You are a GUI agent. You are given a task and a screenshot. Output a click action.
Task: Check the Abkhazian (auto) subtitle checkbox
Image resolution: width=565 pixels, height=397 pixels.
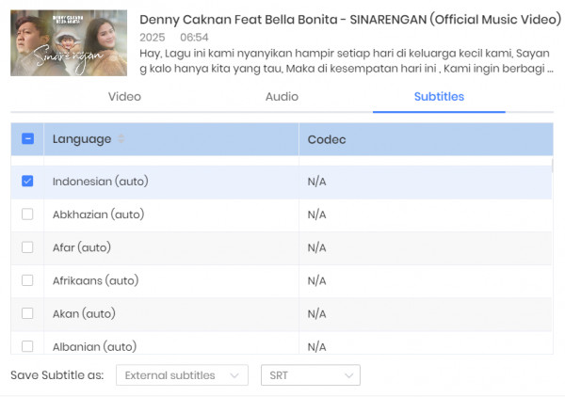pyautogui.click(x=27, y=214)
